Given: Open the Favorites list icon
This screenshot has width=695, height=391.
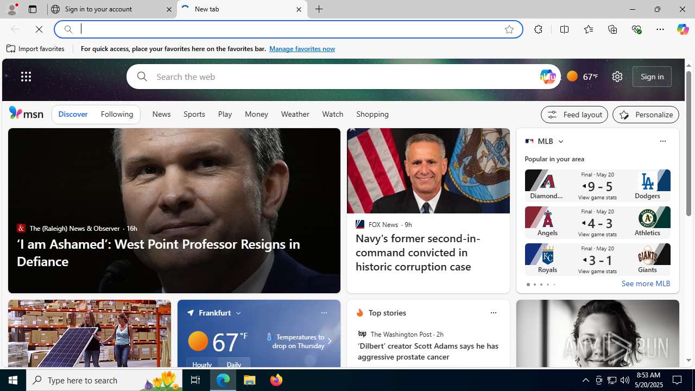Looking at the screenshot, I should [x=589, y=29].
